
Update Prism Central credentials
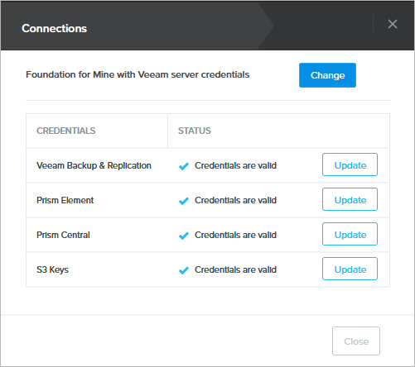click(350, 234)
